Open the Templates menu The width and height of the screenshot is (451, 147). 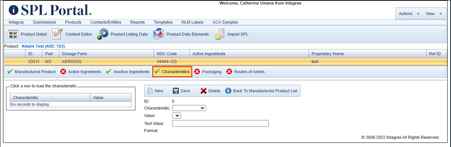pos(163,22)
